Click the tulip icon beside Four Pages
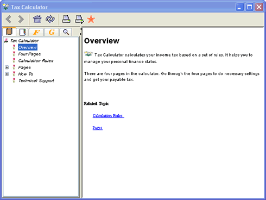The image size is (266, 200). pos(14,54)
